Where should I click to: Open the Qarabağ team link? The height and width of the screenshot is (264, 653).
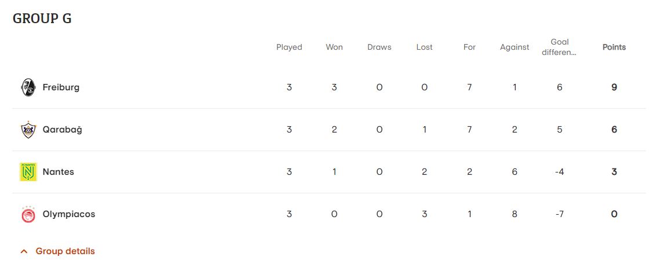click(x=62, y=130)
